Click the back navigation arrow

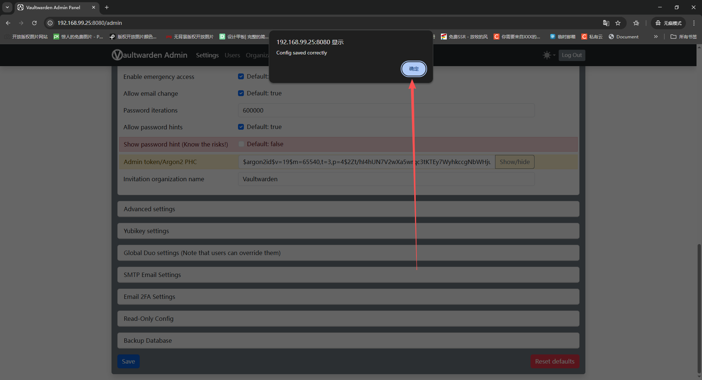click(x=8, y=23)
